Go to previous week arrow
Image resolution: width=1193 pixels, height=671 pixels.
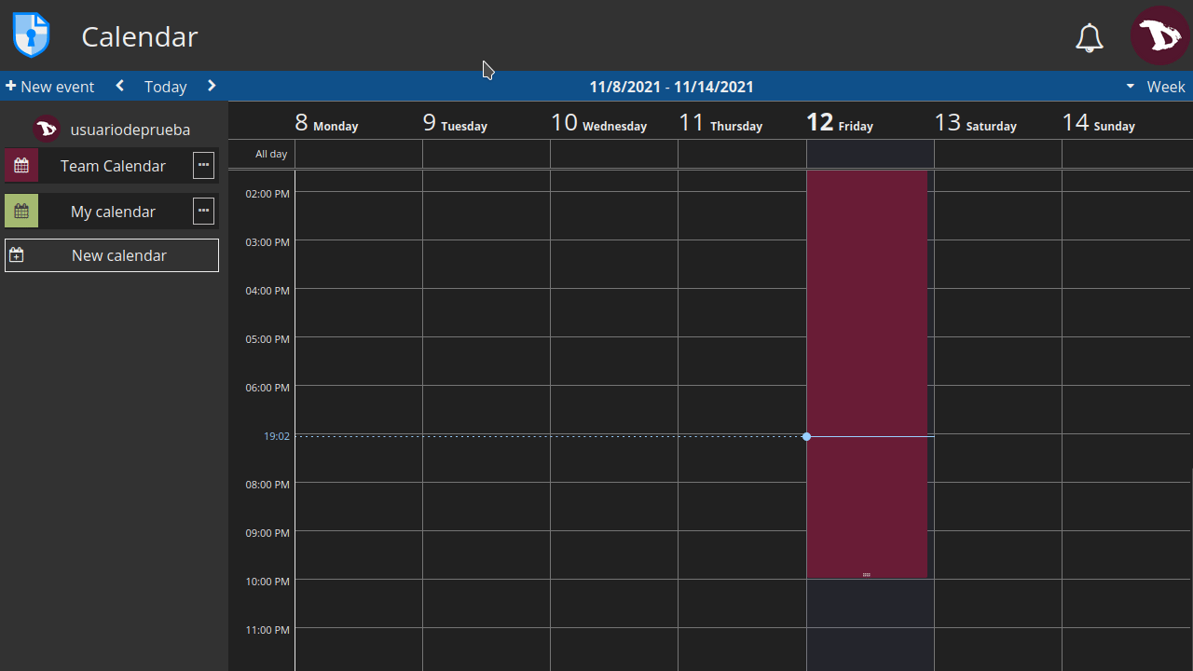coord(120,86)
